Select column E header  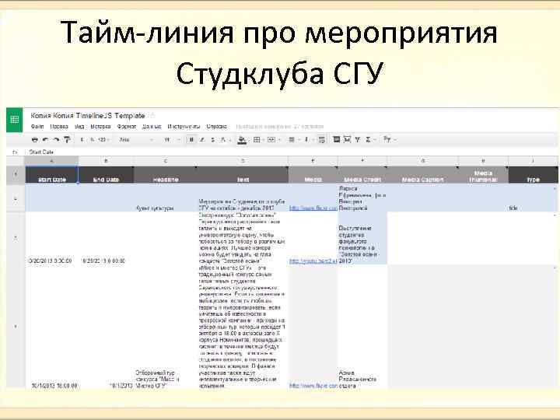coord(313,161)
